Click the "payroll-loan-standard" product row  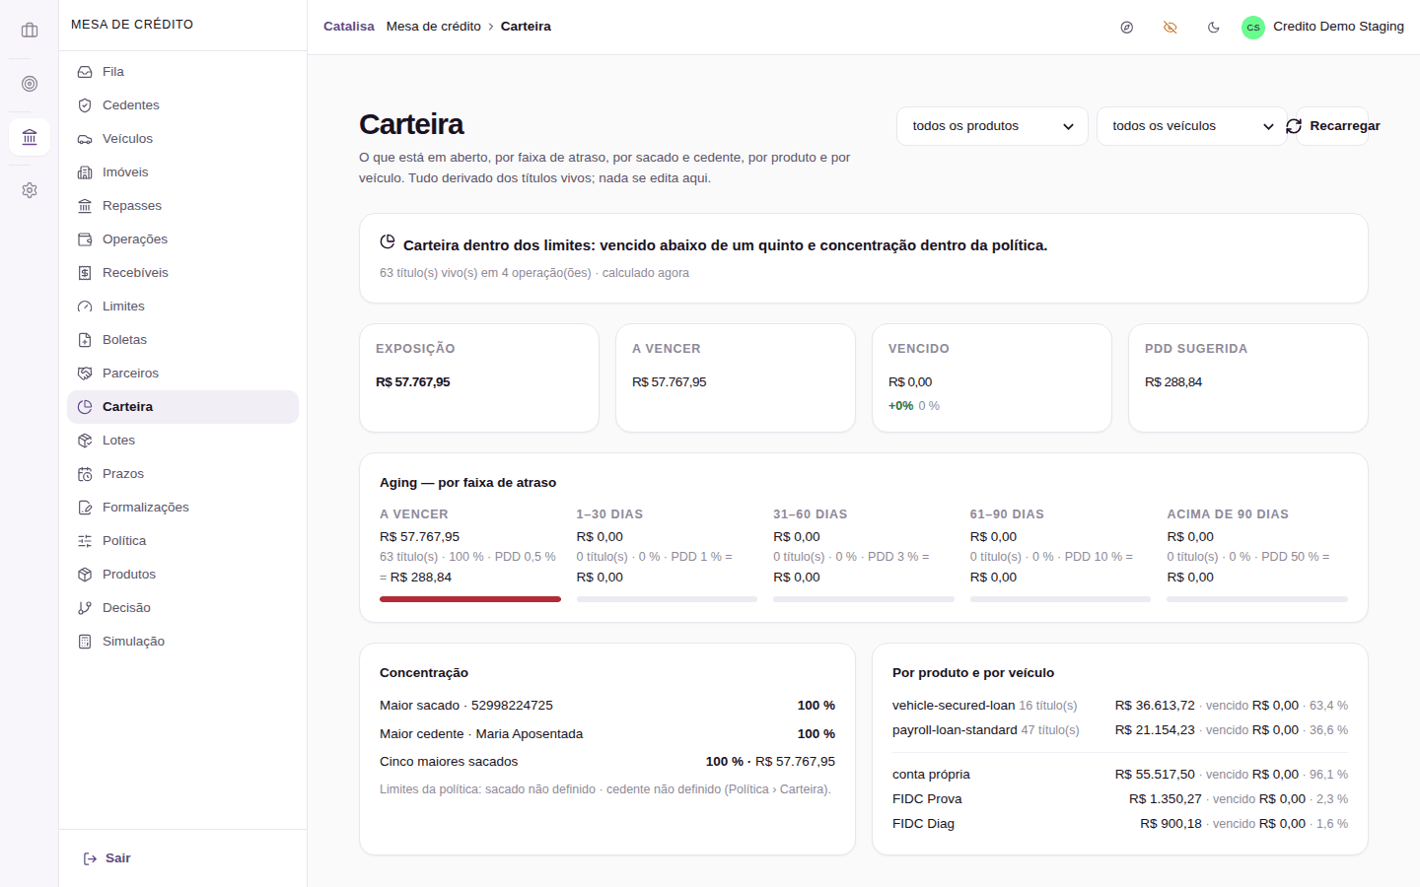1120,730
